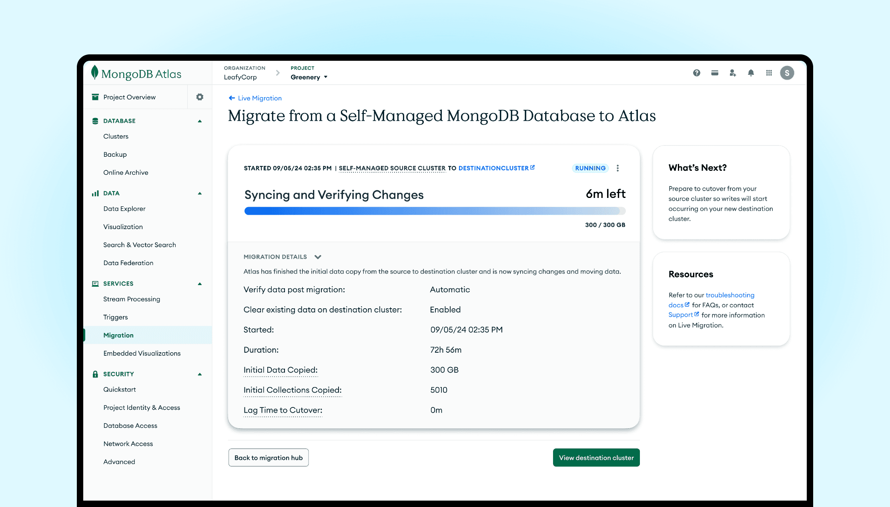Open Network Access in sidebar
The image size is (890, 507).
point(128,444)
